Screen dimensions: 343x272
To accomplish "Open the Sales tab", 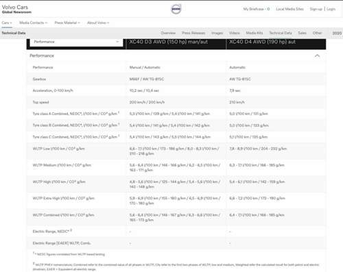I will point(302,33).
